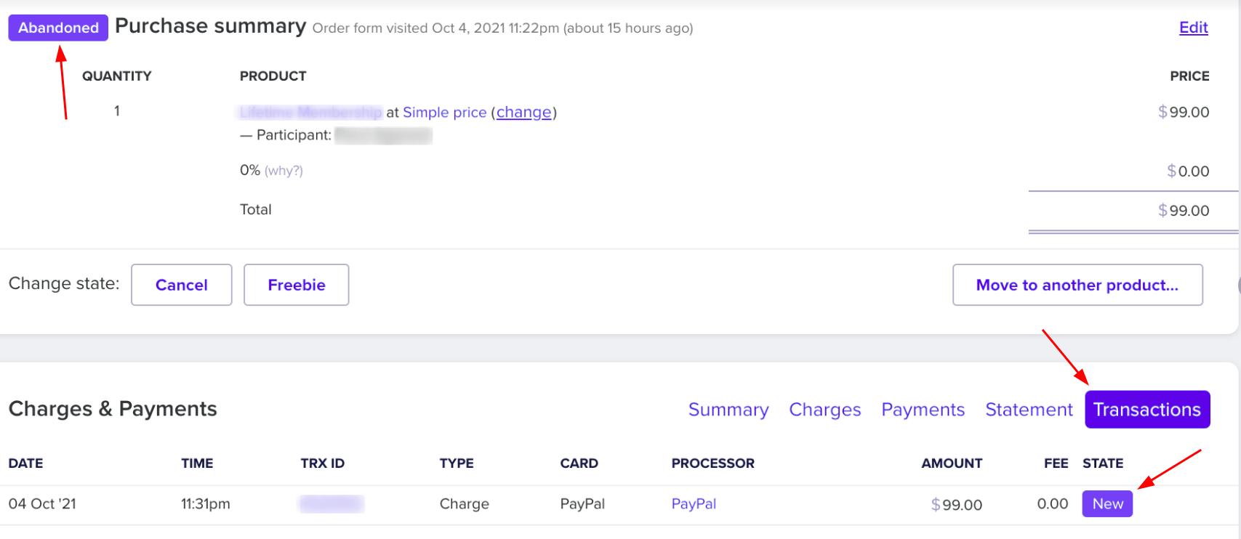This screenshot has height=539, width=1241.
Task: Click the order form visited timestamp
Action: pyautogui.click(x=502, y=28)
